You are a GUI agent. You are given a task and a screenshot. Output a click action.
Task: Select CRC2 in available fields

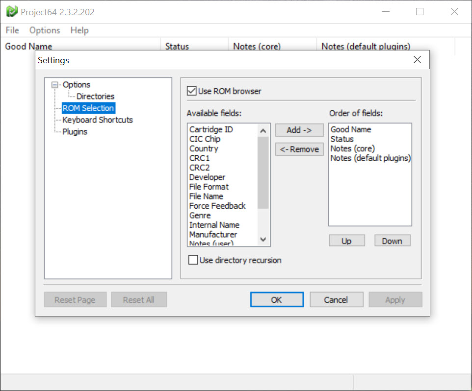[199, 168]
